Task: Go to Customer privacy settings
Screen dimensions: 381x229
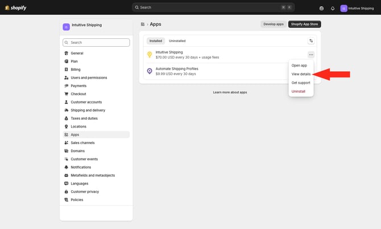Action: (96, 192)
